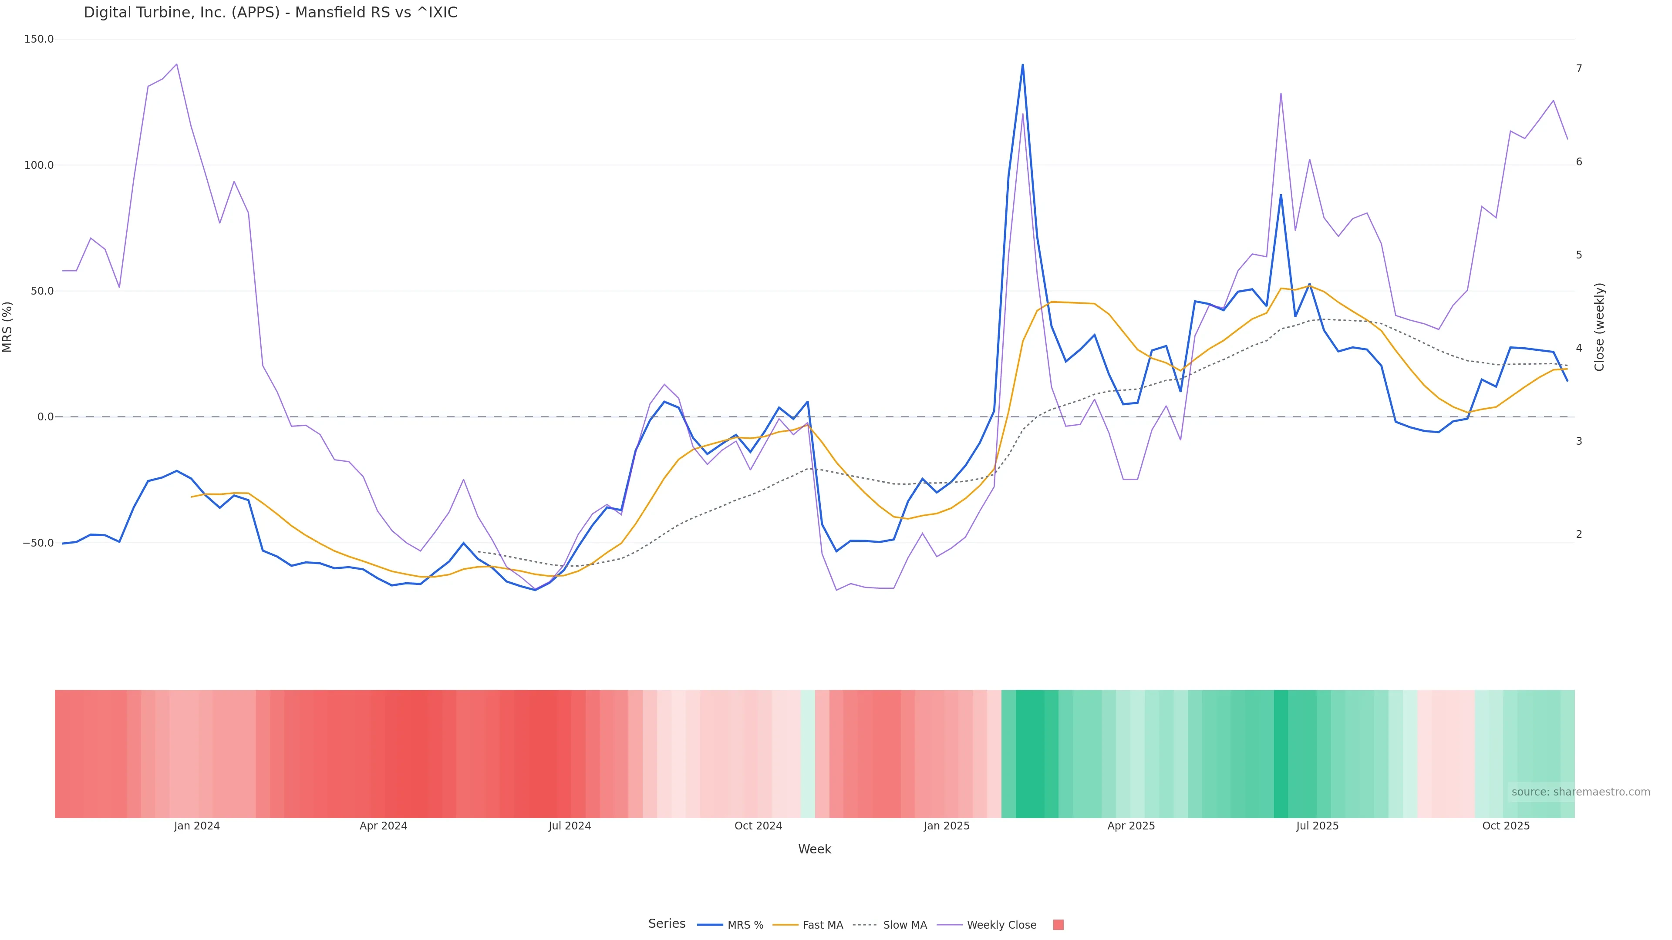The height and width of the screenshot is (940, 1672).
Task: Click the Apr 2024 x-axis label
Action: click(383, 826)
